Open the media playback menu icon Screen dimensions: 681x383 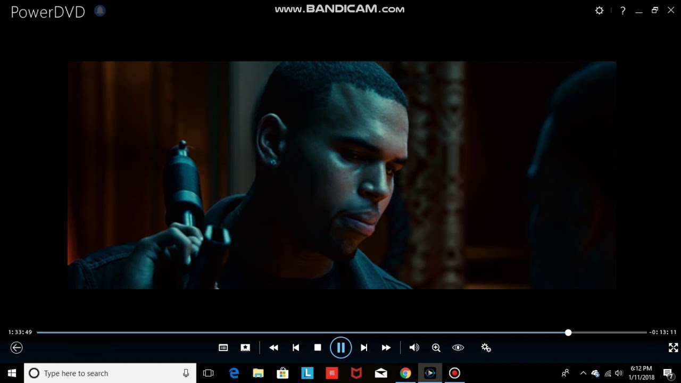[223, 347]
